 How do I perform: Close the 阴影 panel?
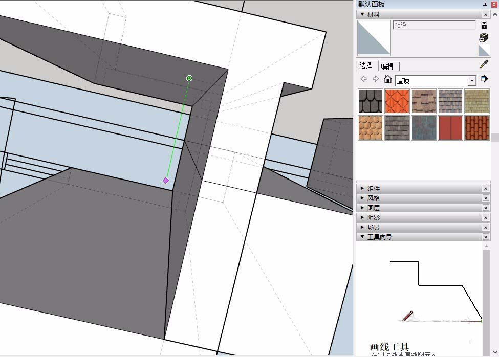[x=486, y=218]
